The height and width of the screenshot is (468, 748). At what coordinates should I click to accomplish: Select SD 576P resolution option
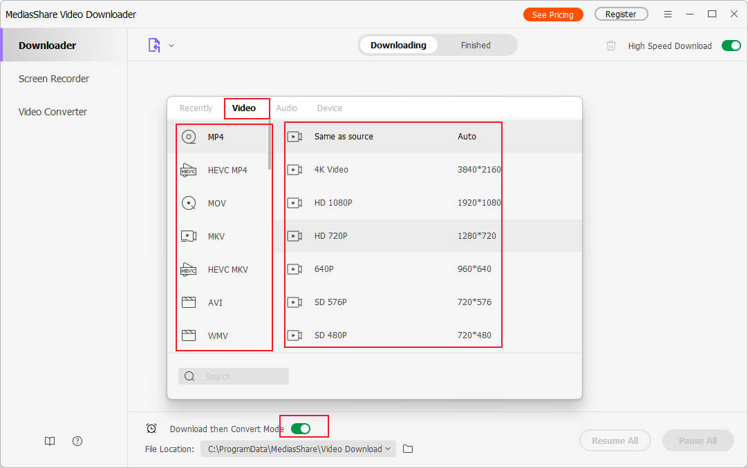(x=330, y=302)
